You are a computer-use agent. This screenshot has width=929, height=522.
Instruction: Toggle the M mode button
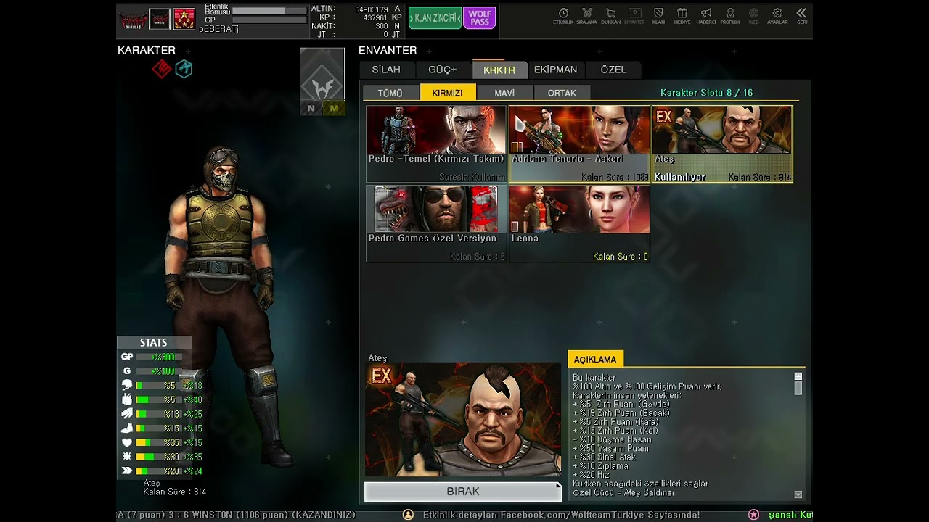[334, 108]
